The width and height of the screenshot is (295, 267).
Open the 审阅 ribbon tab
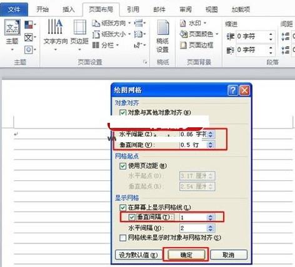pyautogui.click(x=186, y=9)
